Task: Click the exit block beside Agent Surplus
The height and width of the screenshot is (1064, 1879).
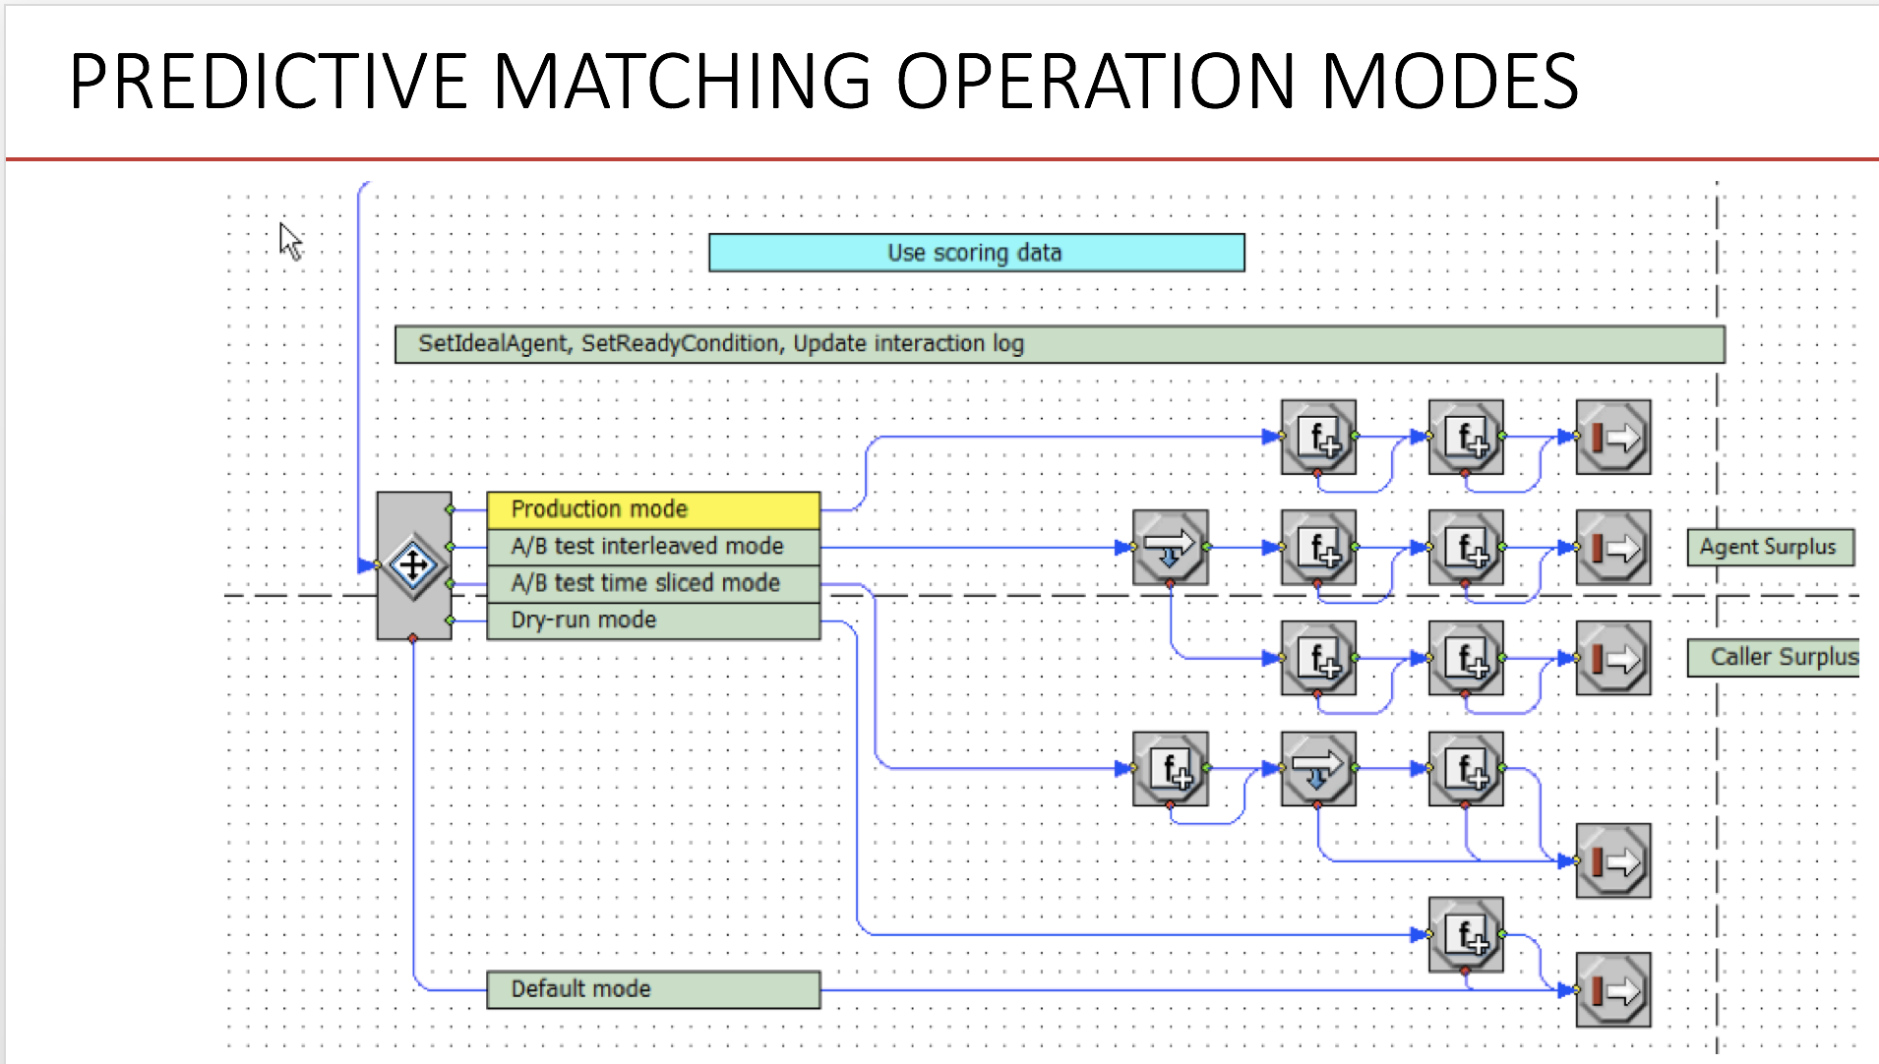Action: click(1612, 548)
